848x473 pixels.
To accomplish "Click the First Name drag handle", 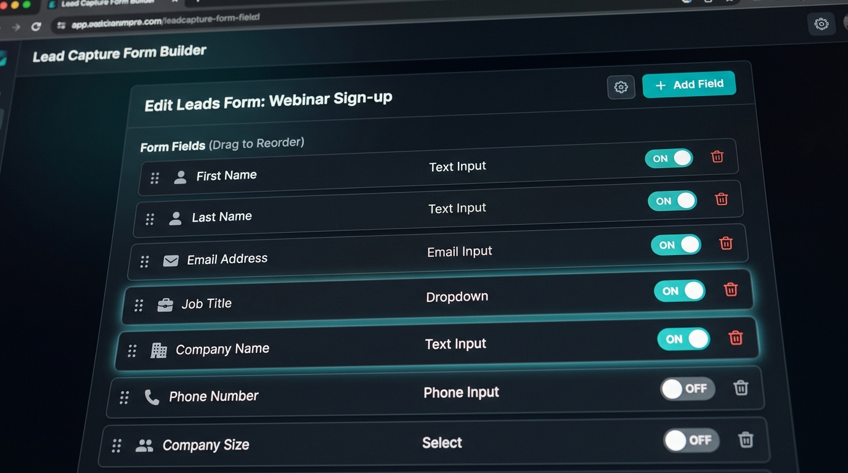I will click(155, 178).
